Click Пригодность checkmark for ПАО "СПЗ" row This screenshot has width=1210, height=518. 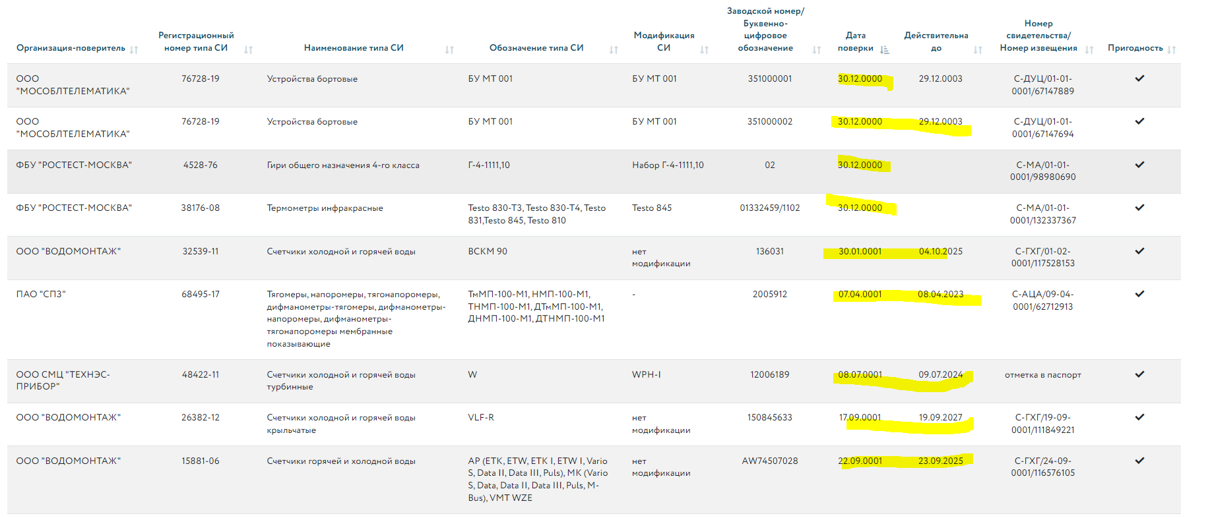(x=1139, y=294)
